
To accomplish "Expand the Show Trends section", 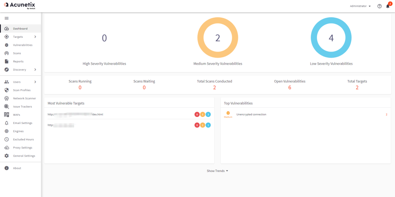I will click(218, 171).
